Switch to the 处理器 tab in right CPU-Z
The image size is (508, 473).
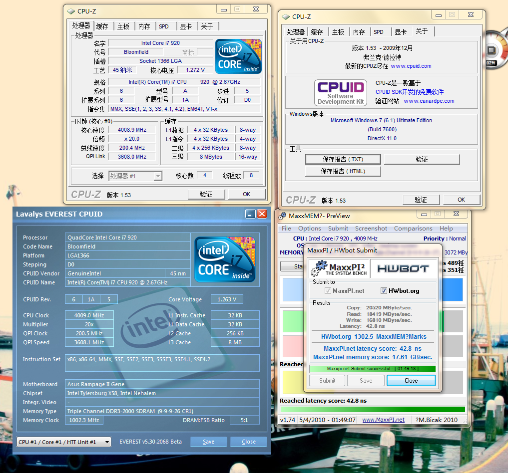coord(296,32)
